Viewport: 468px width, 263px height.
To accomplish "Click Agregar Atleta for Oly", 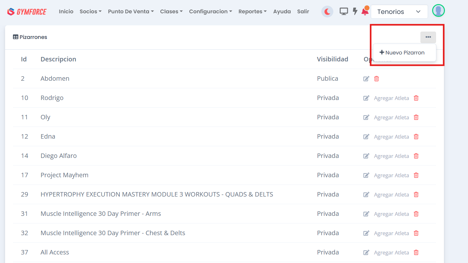I will tap(391, 117).
